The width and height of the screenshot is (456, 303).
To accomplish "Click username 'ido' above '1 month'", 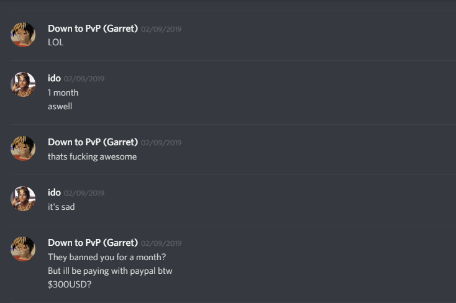I will tap(54, 78).
